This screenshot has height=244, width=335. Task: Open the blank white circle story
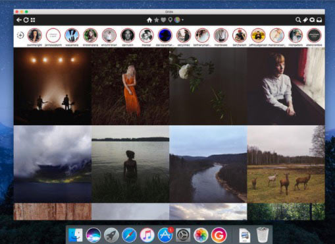point(53,35)
